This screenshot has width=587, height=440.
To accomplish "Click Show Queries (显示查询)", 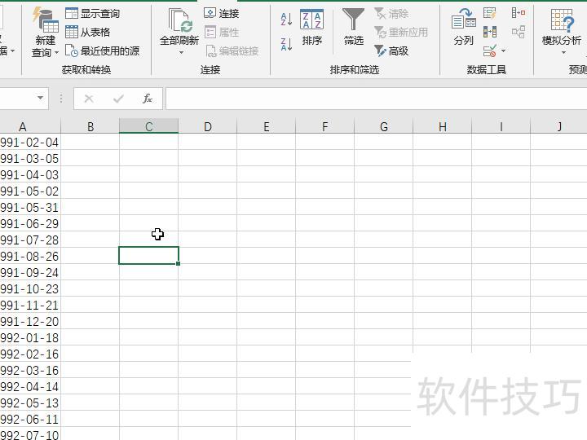I will (92, 14).
